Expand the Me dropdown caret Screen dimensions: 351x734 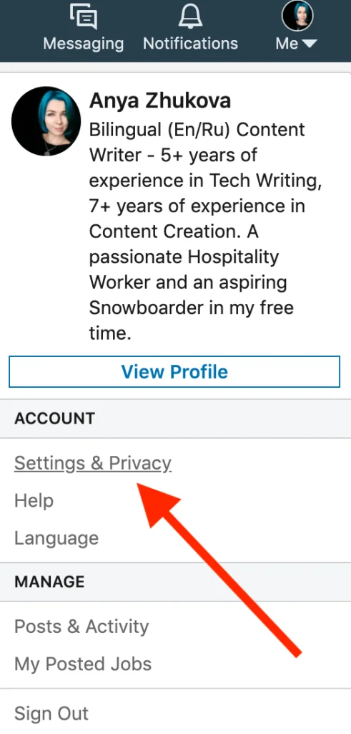point(310,44)
